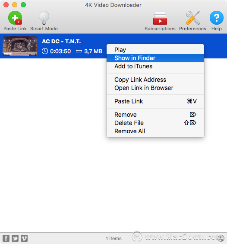The height and width of the screenshot is (244, 227).
Task: Maximize window with the green button
Action: 23,5
